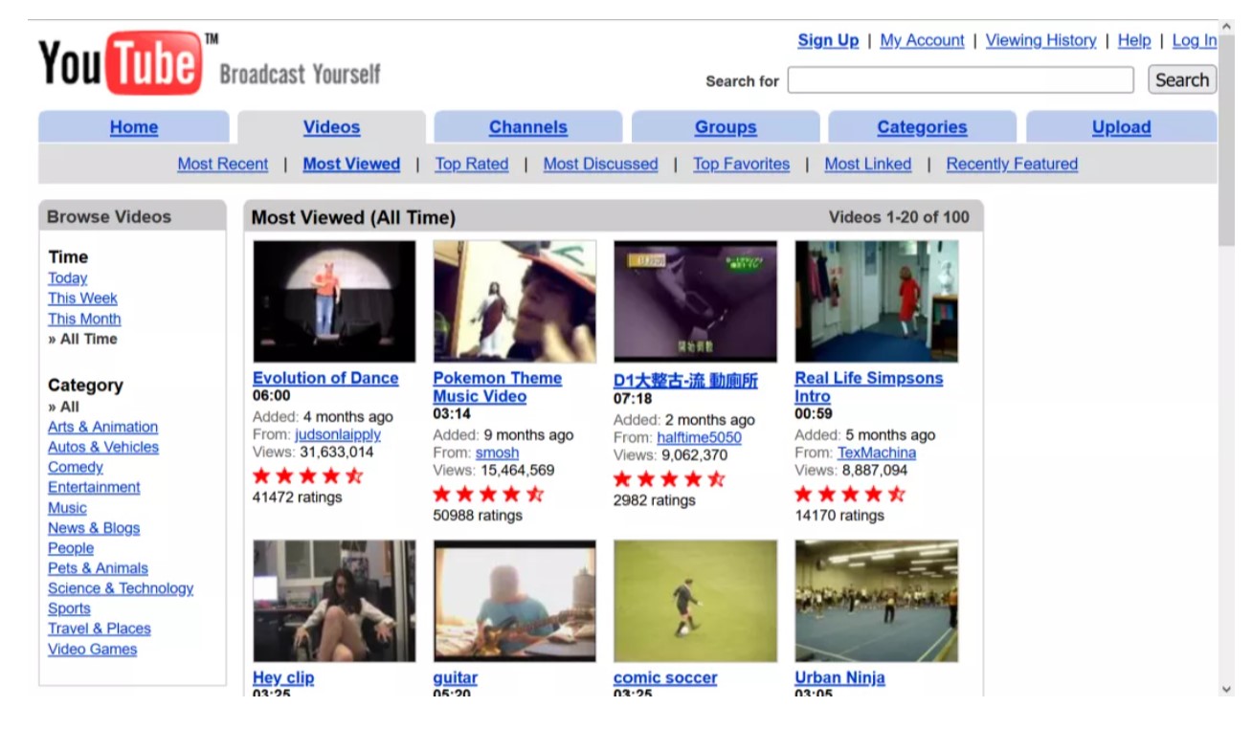1252x729 pixels.
Task: Click the Hey clip title link
Action: [x=283, y=677]
